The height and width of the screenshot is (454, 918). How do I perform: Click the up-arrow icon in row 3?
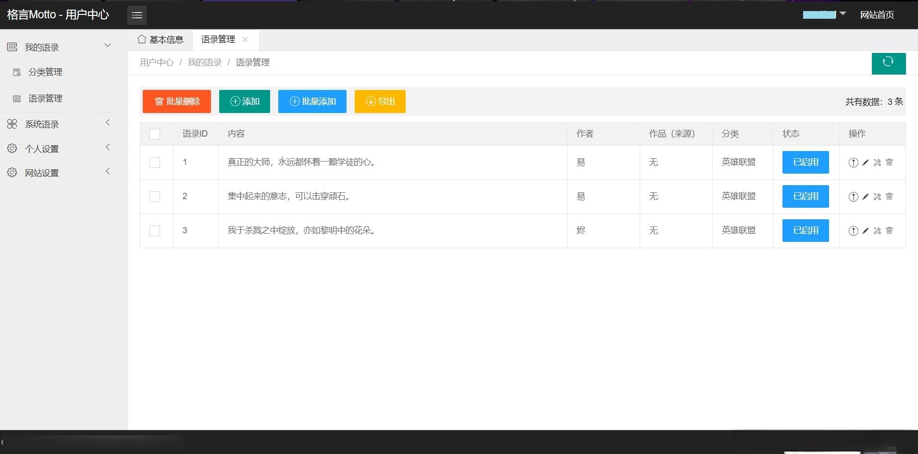(x=853, y=231)
